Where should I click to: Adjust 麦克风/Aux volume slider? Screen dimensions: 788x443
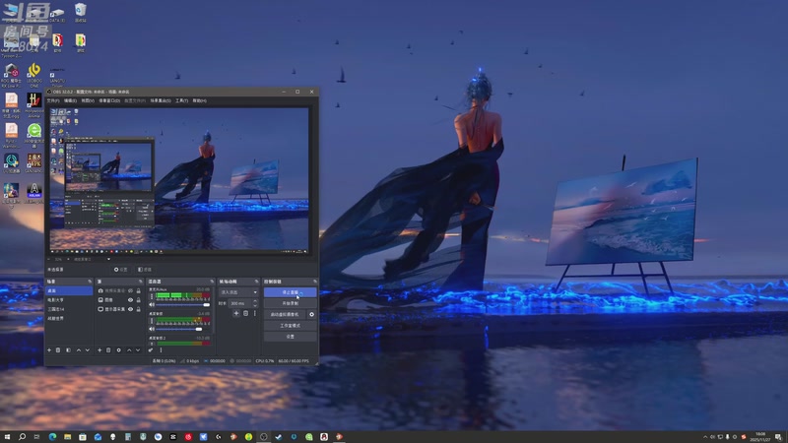183,305
